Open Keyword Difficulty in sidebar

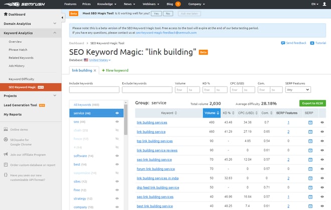coord(22,79)
